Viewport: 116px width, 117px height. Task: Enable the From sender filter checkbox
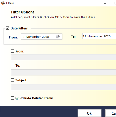pyautogui.click(x=12, y=51)
